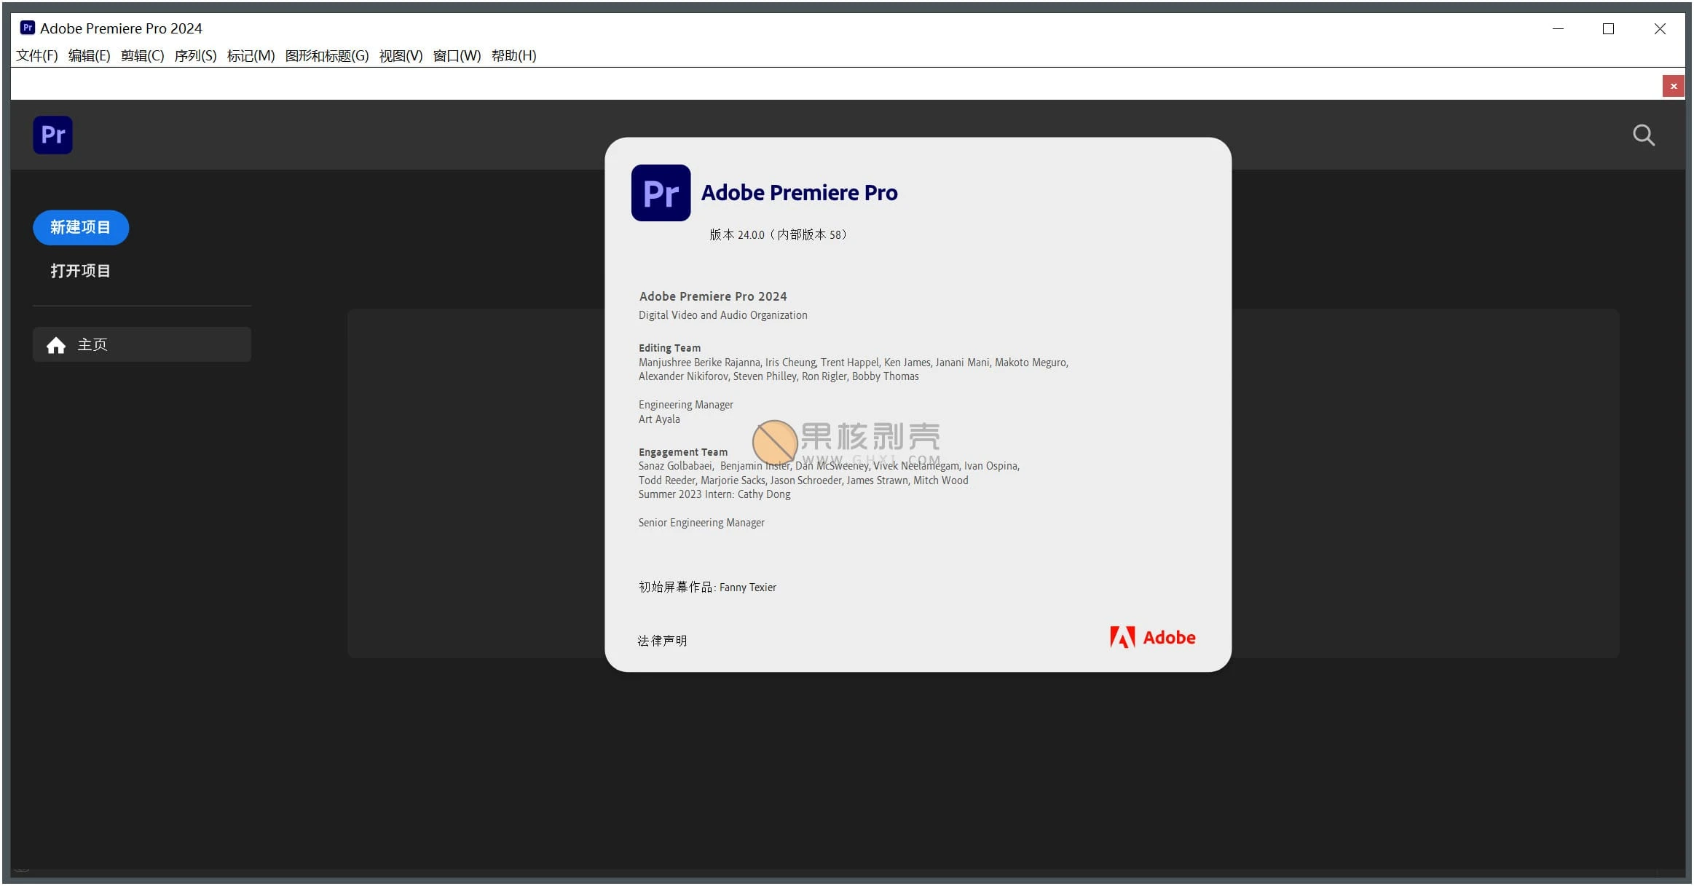Click the 打开项目 option
1694x886 pixels.
(80, 270)
